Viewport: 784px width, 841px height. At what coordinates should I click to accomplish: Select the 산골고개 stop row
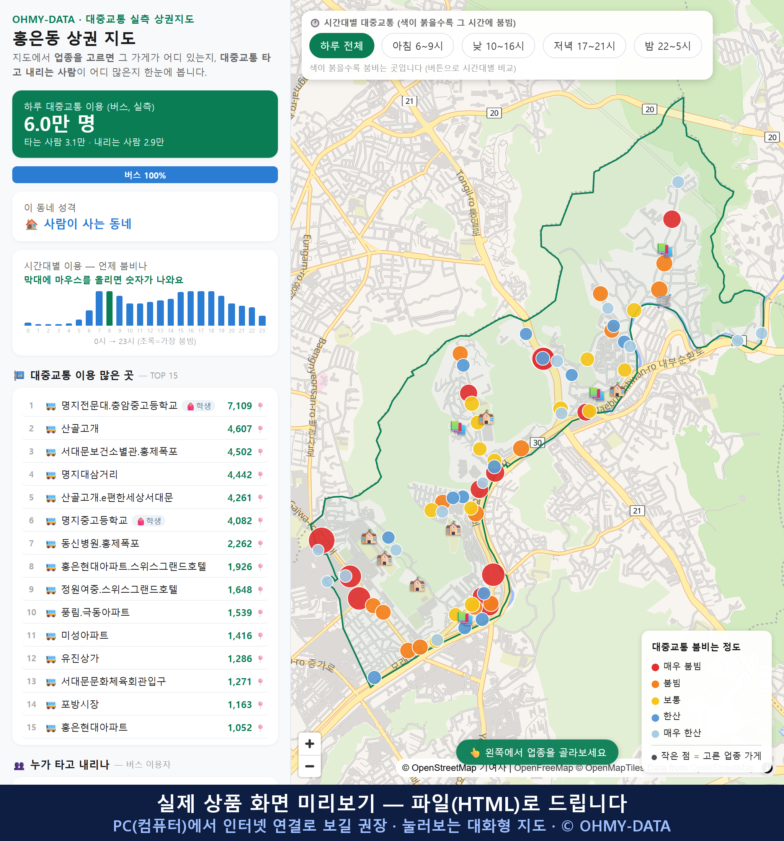[x=145, y=428]
